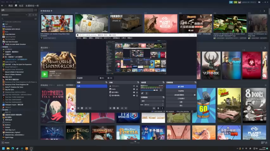Click the Studio Mode button in OBS
This screenshot has height=151, width=270.
181,99
